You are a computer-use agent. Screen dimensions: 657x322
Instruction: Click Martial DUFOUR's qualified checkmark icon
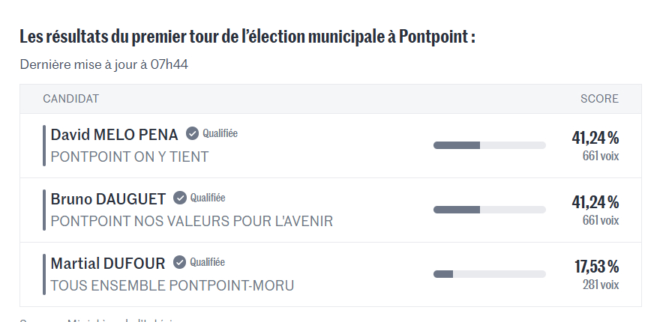pyautogui.click(x=180, y=262)
